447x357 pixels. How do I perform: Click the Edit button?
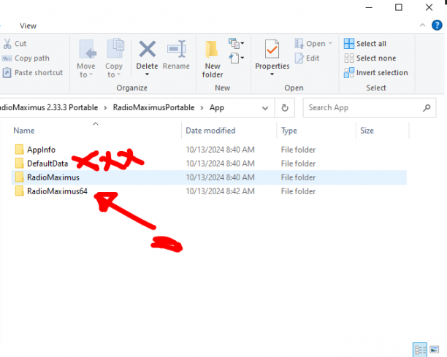click(x=307, y=58)
